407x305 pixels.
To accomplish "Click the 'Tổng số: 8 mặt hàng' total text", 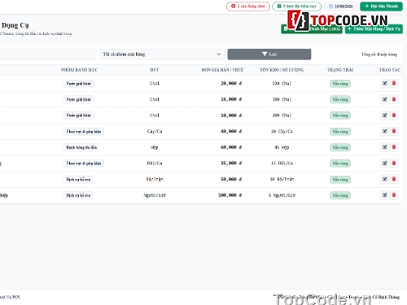I will pos(379,54).
